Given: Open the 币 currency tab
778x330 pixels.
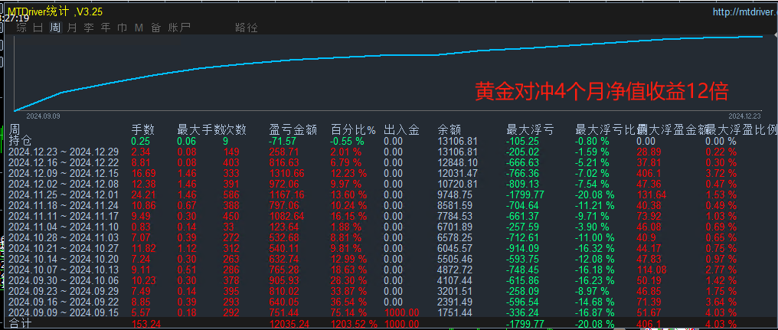Looking at the screenshot, I should tap(122, 28).
